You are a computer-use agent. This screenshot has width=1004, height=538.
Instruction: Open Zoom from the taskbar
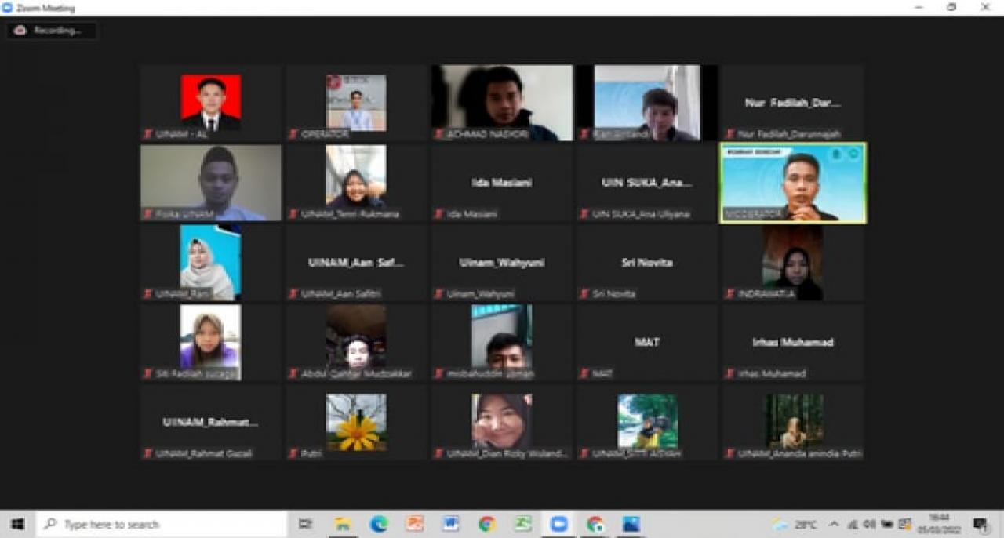(x=559, y=523)
